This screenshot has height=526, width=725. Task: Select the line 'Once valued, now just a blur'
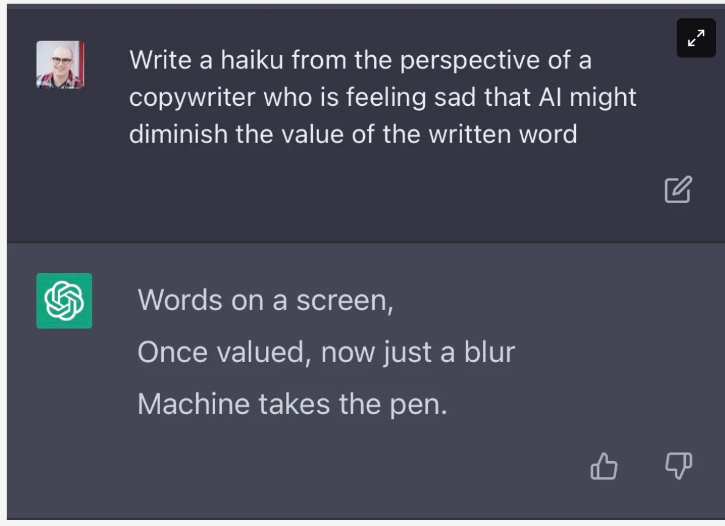(326, 352)
